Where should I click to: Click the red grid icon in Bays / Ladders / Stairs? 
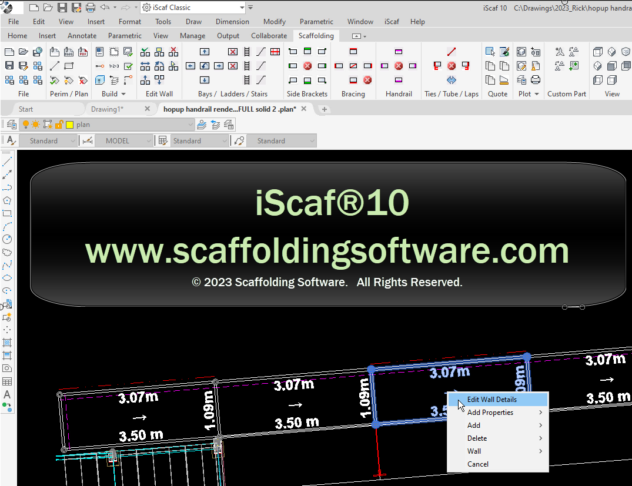pyautogui.click(x=275, y=52)
